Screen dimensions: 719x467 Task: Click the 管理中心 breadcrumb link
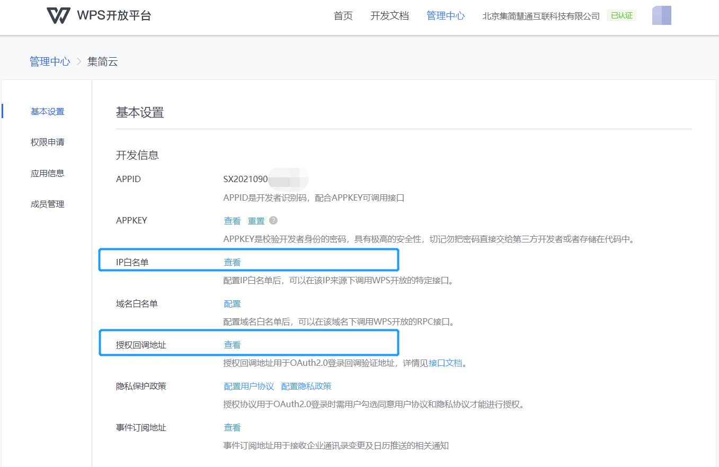50,61
